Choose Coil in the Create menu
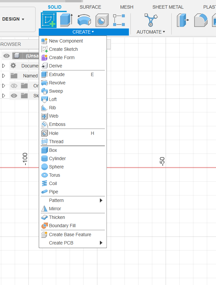This screenshot has width=216, height=285. (x=73, y=183)
